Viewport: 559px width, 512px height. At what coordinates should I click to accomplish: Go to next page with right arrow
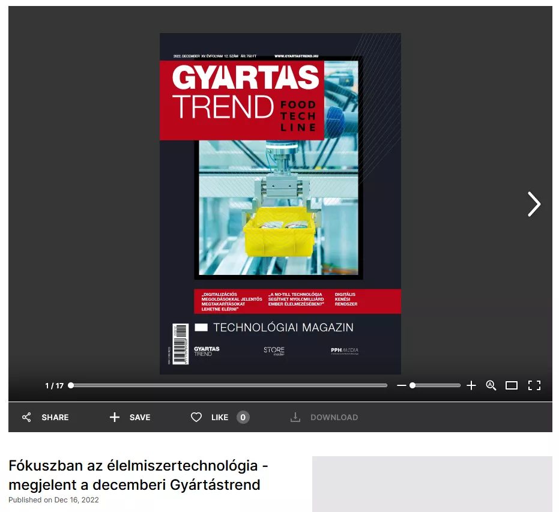pos(534,204)
